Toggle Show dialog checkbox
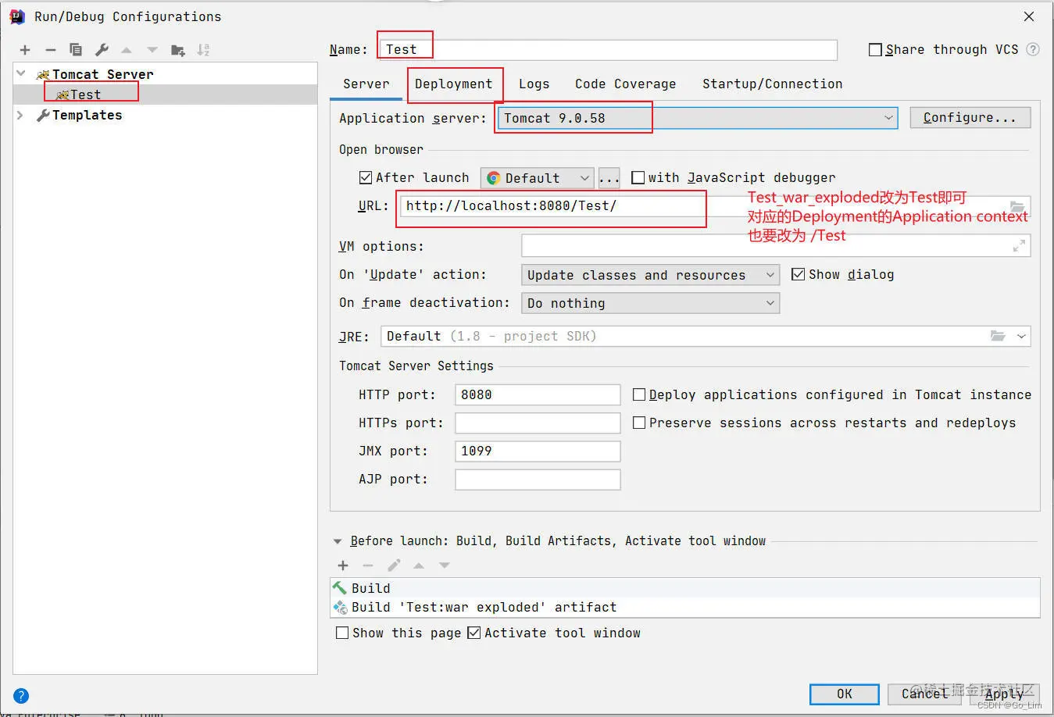 (x=798, y=274)
